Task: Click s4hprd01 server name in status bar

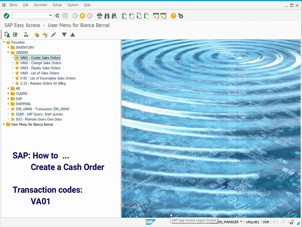Action: [253, 222]
